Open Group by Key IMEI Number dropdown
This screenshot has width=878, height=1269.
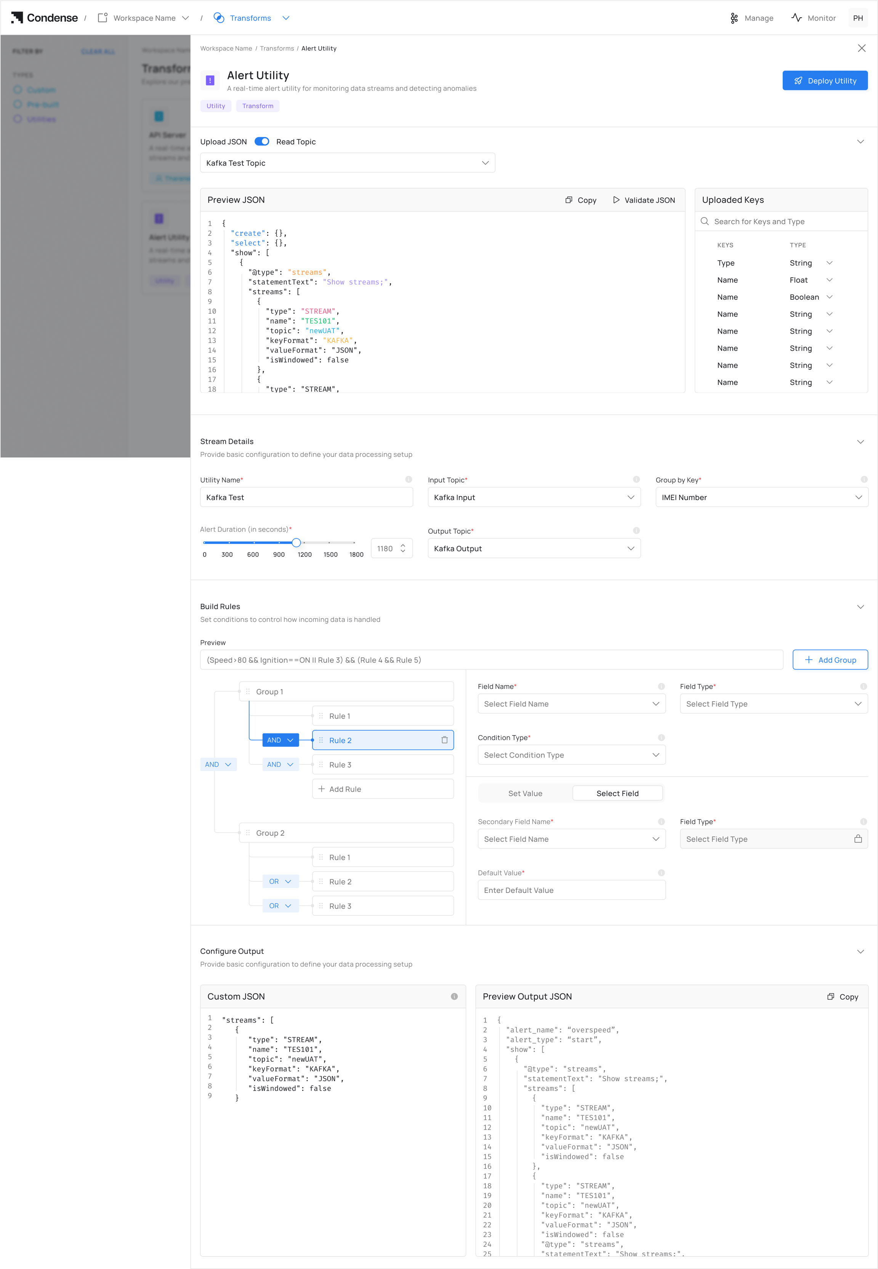click(x=762, y=497)
